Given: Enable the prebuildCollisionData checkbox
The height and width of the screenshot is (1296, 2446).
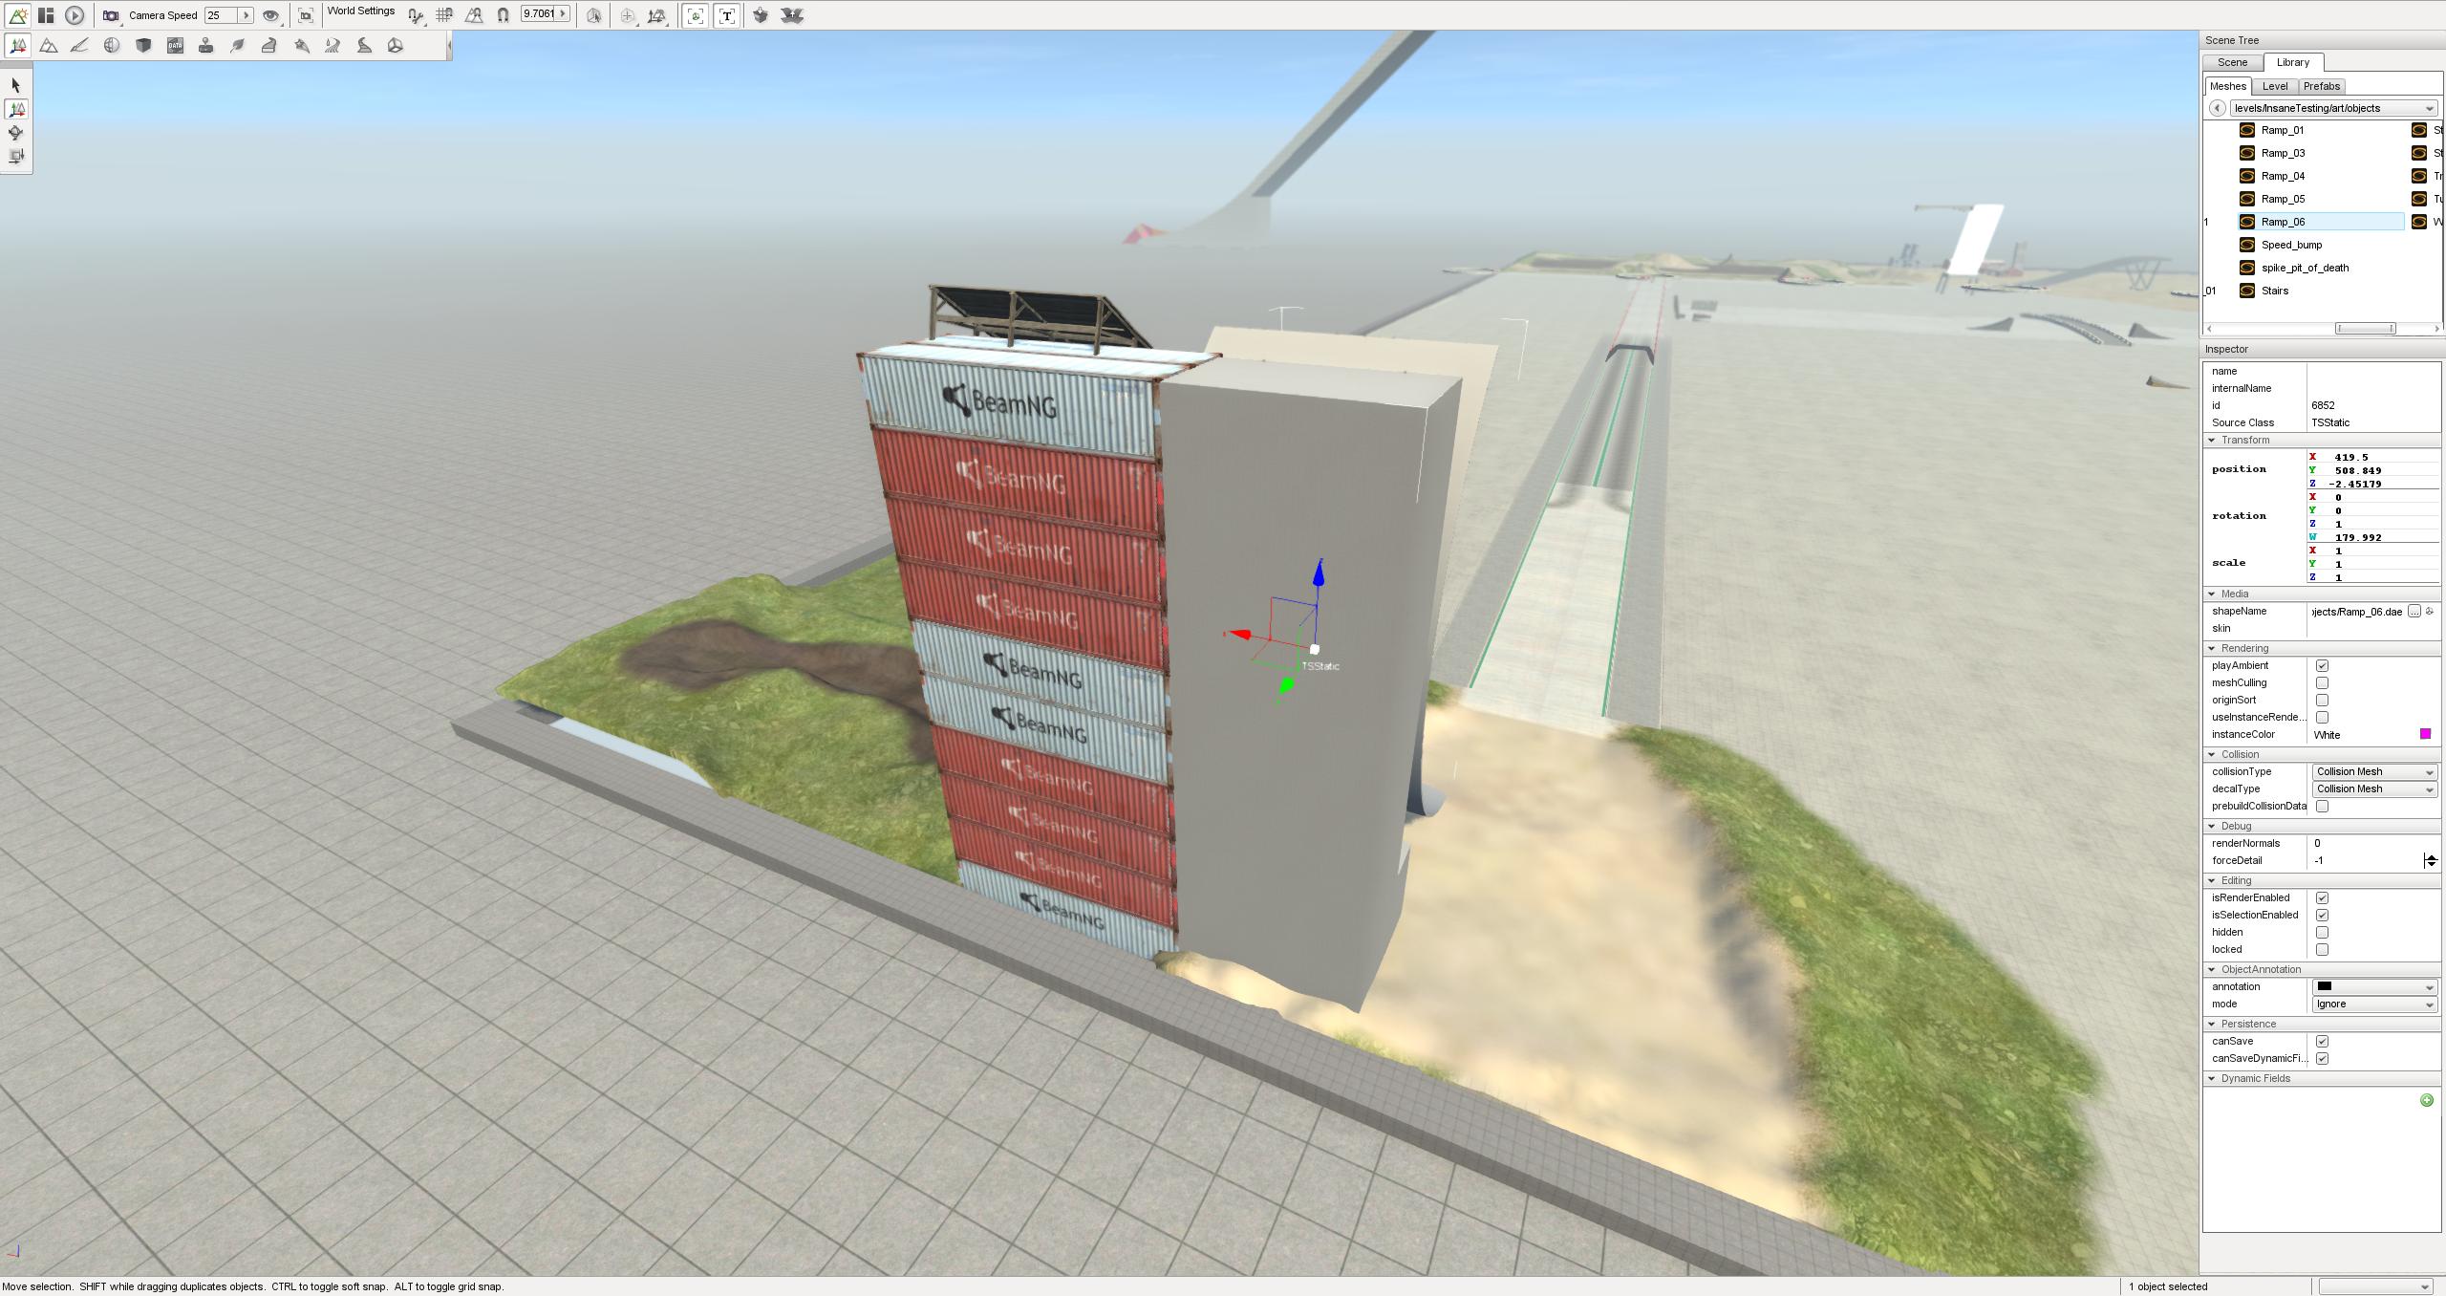Looking at the screenshot, I should 2322,807.
